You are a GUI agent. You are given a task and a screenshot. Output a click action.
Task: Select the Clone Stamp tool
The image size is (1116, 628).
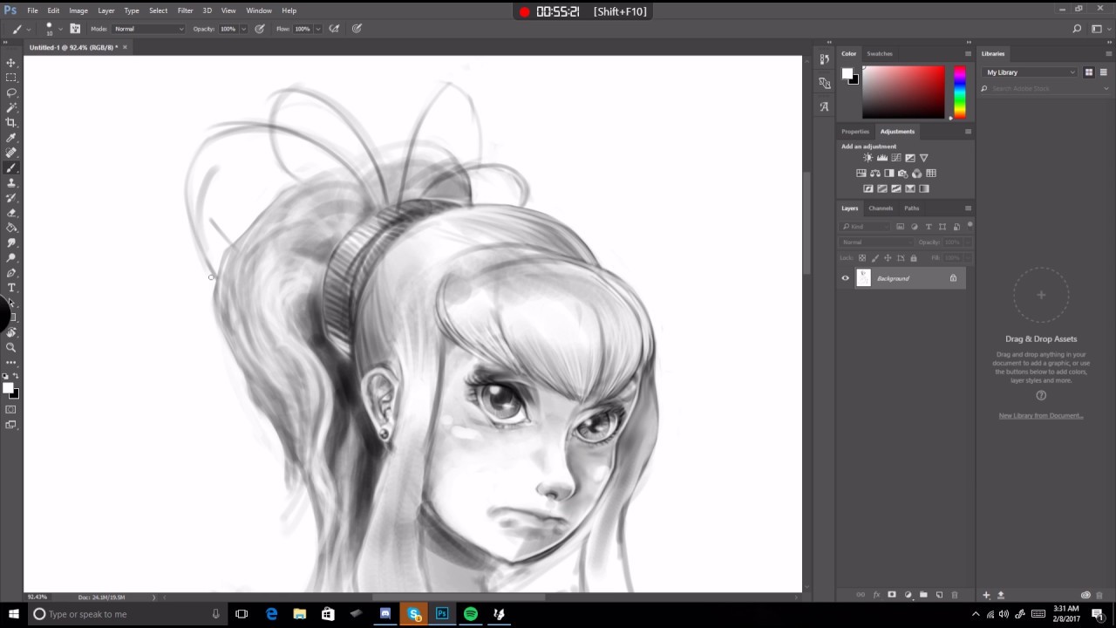[11, 182]
